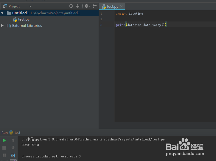Image resolution: width=216 pixels, height=161 pixels.
Task: Select the untitled1 project root folder
Action: (49, 13)
